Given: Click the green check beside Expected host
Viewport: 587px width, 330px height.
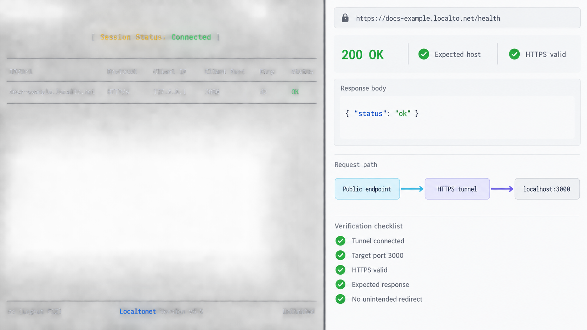Looking at the screenshot, I should 424,54.
